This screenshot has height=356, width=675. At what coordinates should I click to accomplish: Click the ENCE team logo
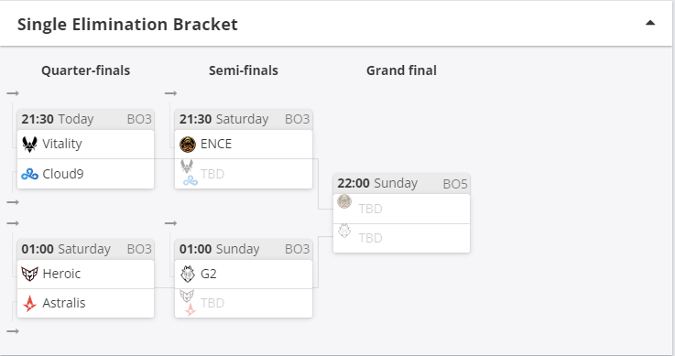(x=188, y=145)
